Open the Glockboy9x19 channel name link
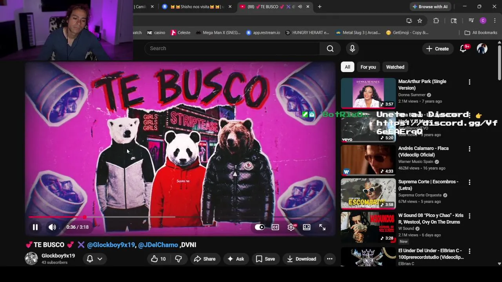 pyautogui.click(x=58, y=256)
